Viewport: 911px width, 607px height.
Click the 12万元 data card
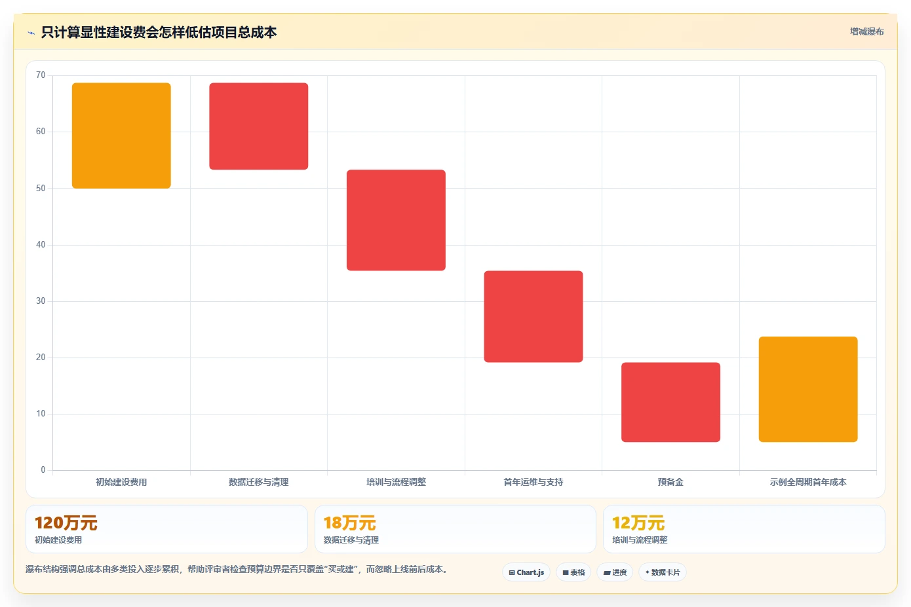(x=744, y=529)
